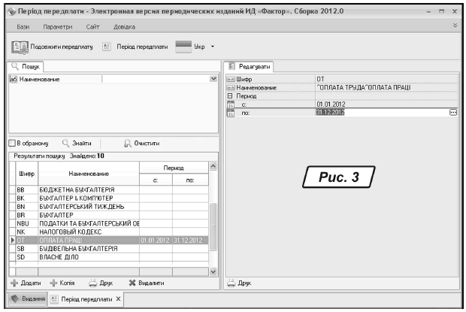Click the Подовжити передплату book icon
466x312 pixels.
click(x=20, y=47)
